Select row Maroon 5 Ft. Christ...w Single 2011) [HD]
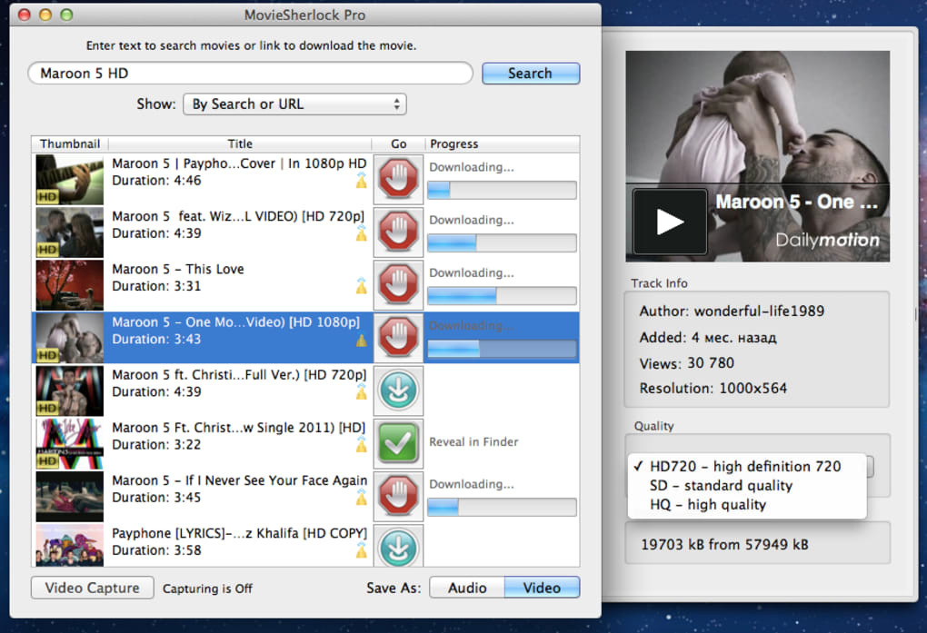Image resolution: width=927 pixels, height=633 pixels. point(239,428)
